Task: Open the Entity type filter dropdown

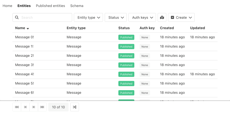Action: click(x=89, y=18)
